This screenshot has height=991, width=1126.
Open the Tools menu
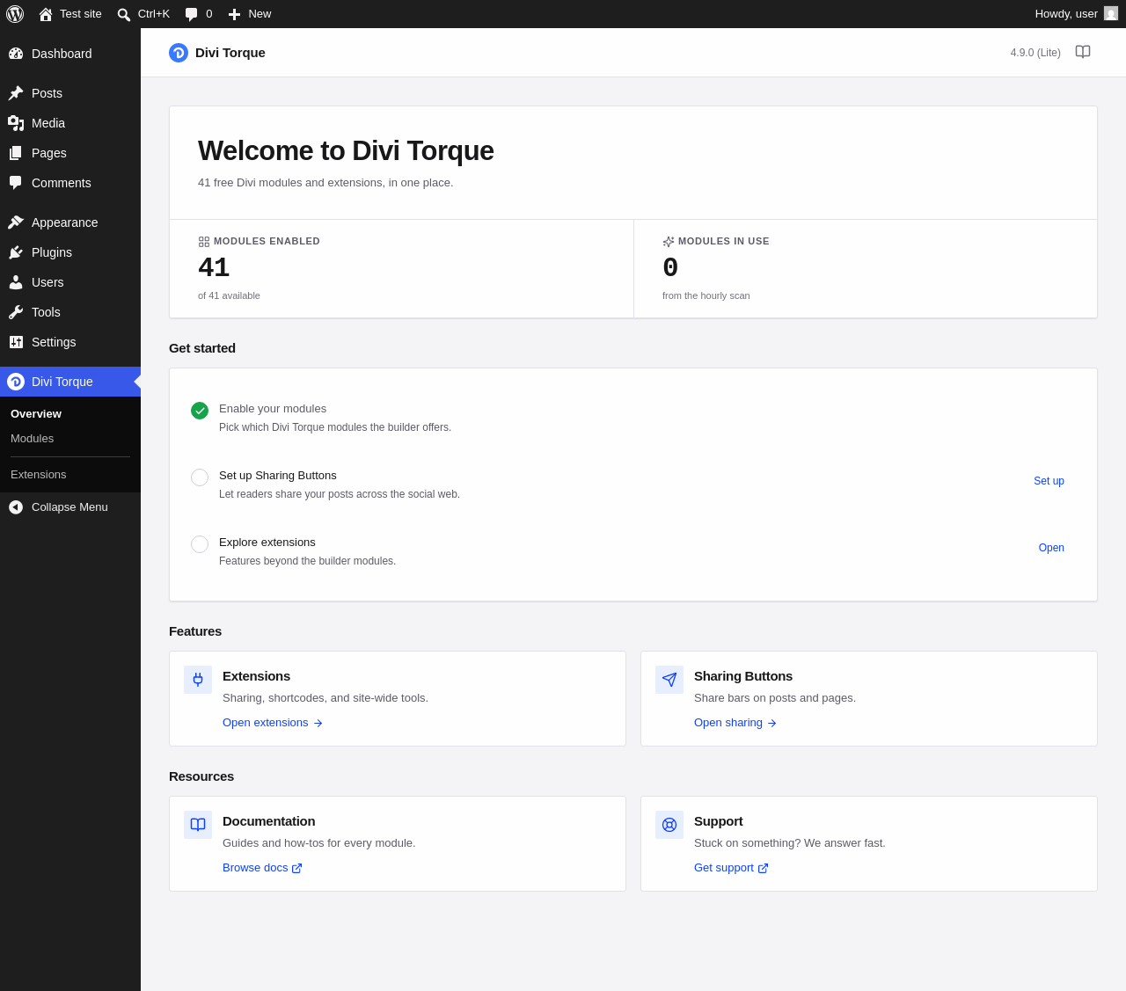(70, 312)
